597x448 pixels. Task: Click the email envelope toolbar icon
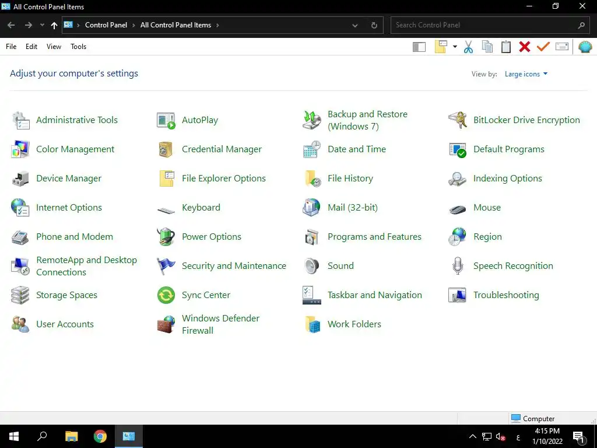pyautogui.click(x=562, y=47)
